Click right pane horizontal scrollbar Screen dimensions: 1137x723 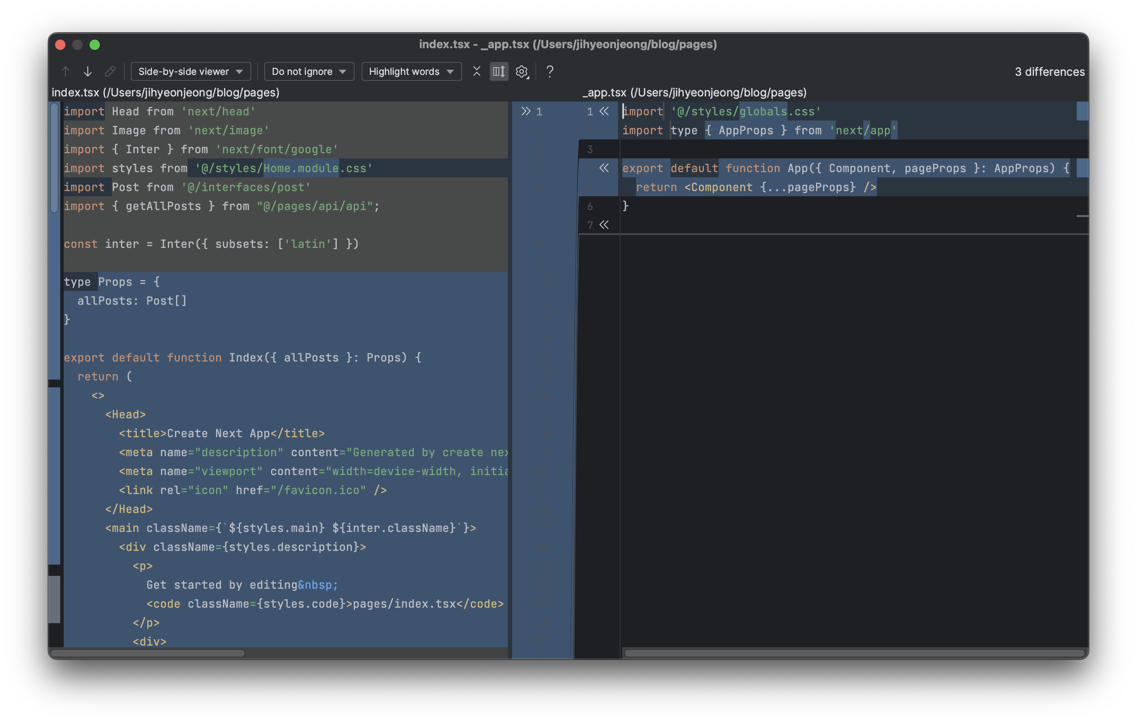854,653
